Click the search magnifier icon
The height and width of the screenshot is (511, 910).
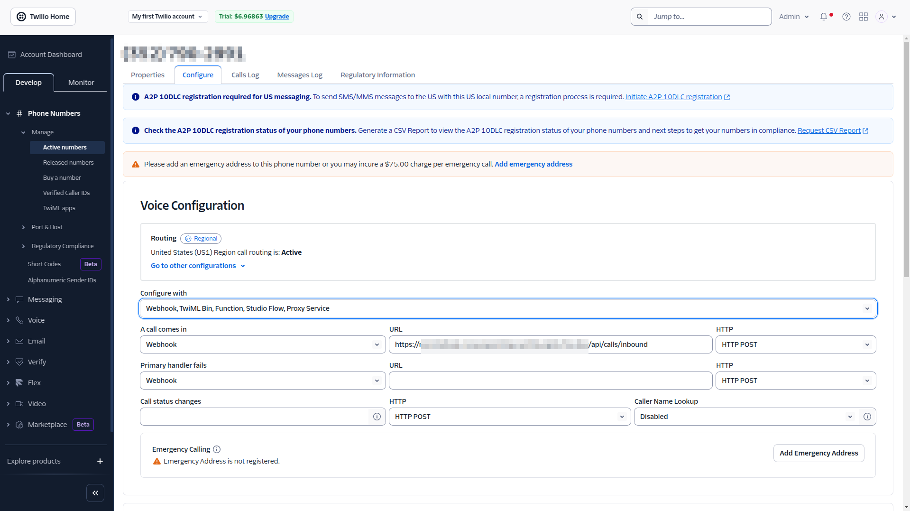640,17
